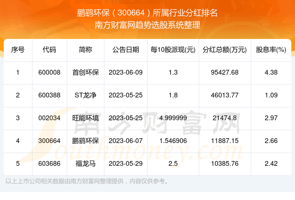Click yield value 1.09
The width and height of the screenshot is (295, 200).
271,95
